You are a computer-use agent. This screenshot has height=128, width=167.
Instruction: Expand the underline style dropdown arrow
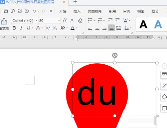point(32,28)
